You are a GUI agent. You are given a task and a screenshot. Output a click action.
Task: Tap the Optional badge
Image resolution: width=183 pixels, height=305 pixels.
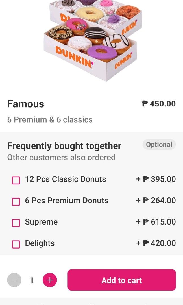coord(159,145)
